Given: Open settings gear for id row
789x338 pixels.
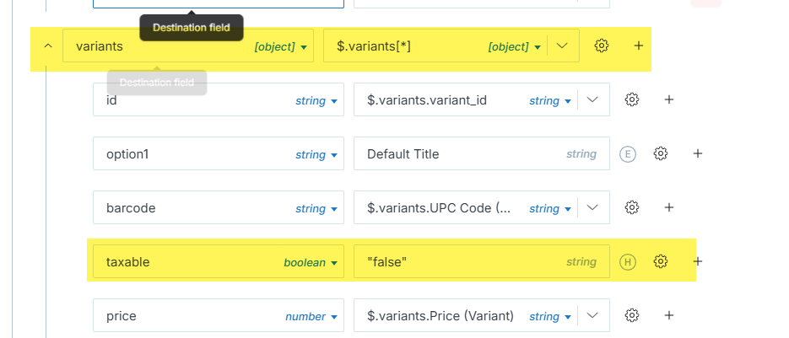Looking at the screenshot, I should [x=631, y=99].
